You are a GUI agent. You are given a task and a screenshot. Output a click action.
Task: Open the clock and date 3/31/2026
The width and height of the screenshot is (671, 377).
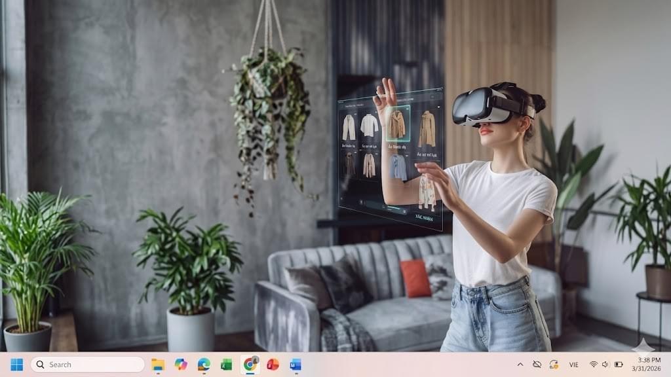pos(646,364)
